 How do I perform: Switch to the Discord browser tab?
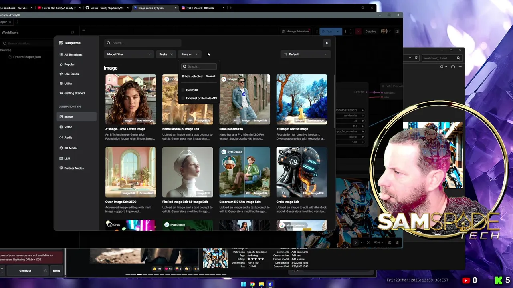coord(203,8)
